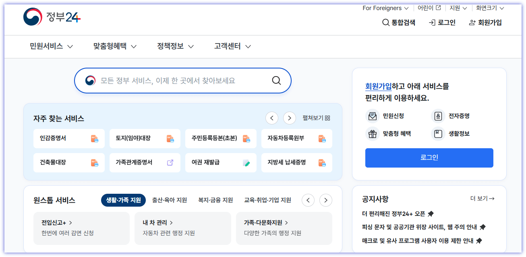
Task: Open the 내 차 관리 service card
Action: tap(183, 228)
